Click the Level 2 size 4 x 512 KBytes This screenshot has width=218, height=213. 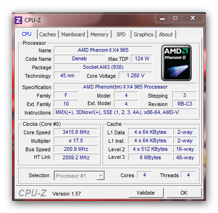[150, 149]
